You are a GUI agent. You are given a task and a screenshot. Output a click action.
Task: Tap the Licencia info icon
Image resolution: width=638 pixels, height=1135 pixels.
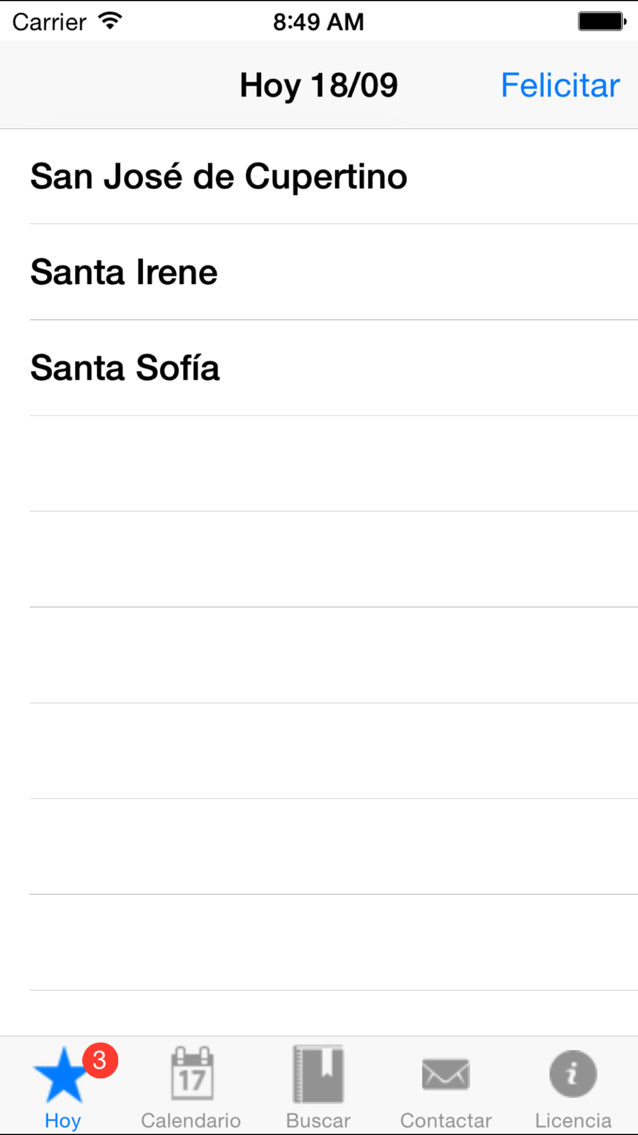(x=573, y=1074)
